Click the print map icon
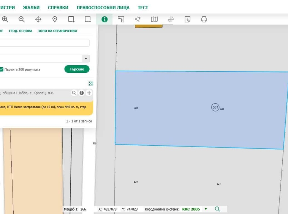This screenshot has height=214, width=288. coord(204,19)
